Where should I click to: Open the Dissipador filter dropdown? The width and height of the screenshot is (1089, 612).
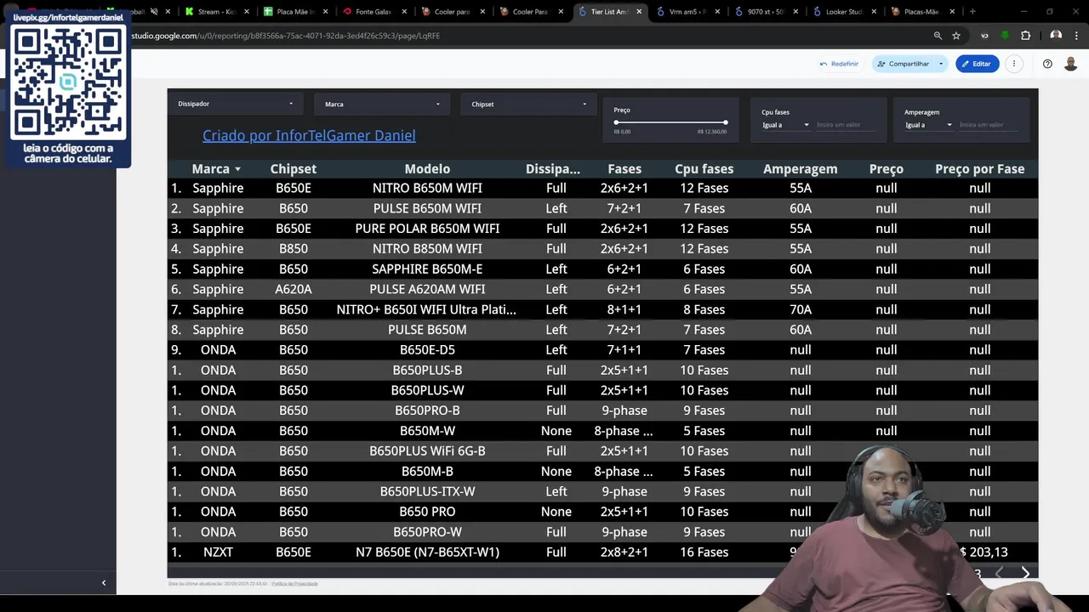(235, 104)
